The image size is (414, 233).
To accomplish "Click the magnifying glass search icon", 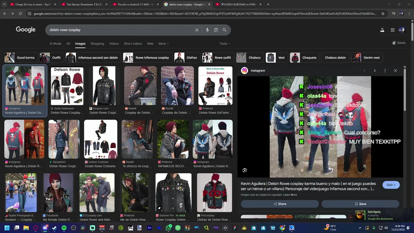I will (224, 30).
